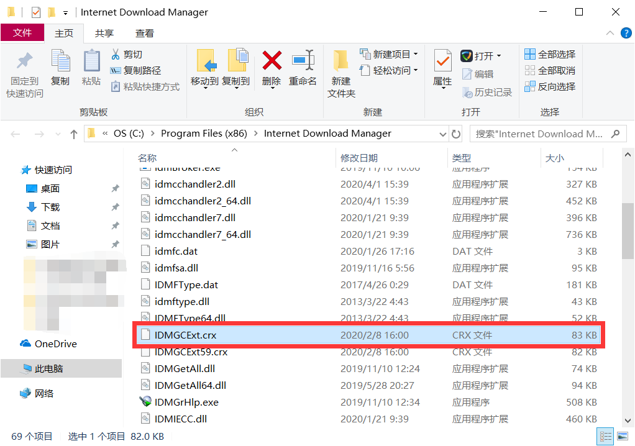This screenshot has width=635, height=446.
Task: Deselect all with 全部取消
Action: (x=549, y=70)
